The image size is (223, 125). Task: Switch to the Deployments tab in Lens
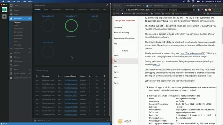click(56, 9)
